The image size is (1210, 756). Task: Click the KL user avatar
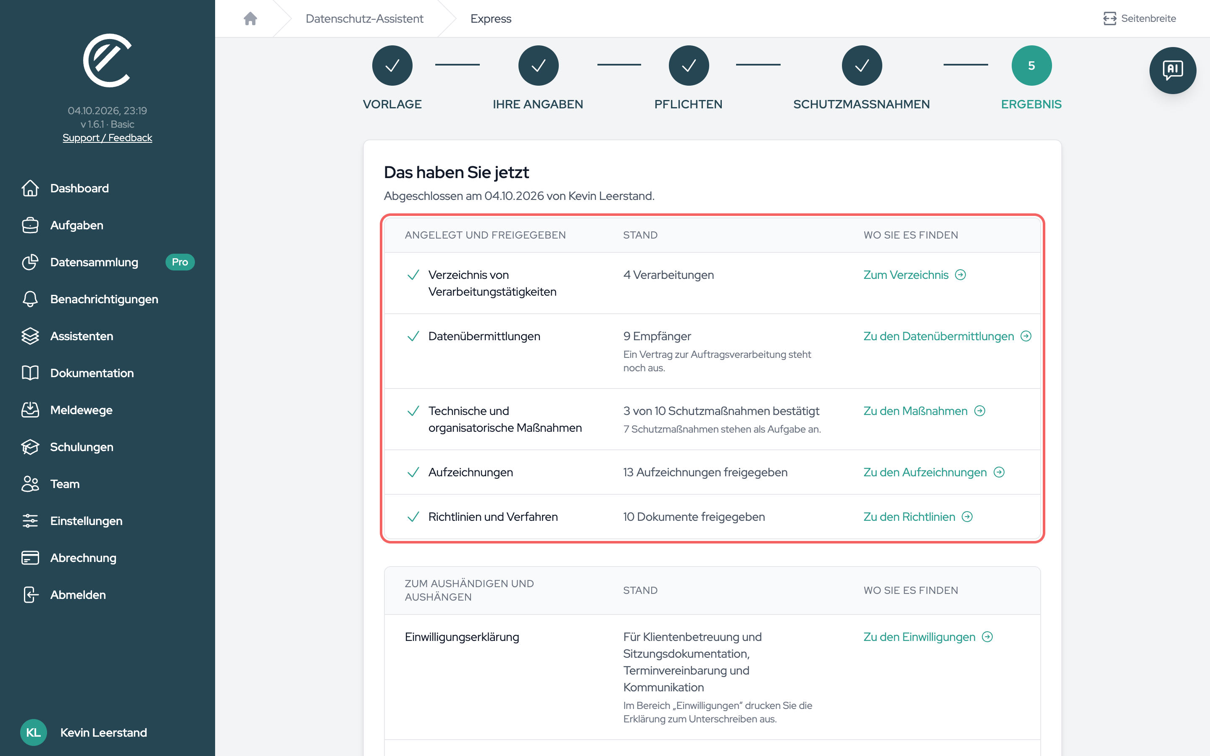[x=34, y=732]
